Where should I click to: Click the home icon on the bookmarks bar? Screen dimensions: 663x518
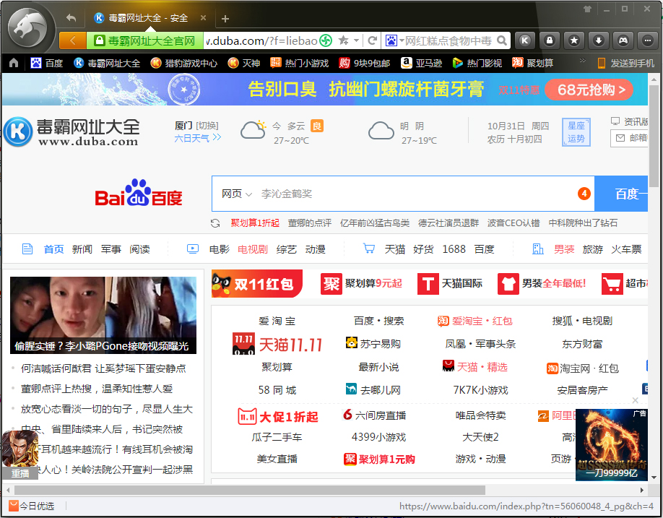[13, 64]
